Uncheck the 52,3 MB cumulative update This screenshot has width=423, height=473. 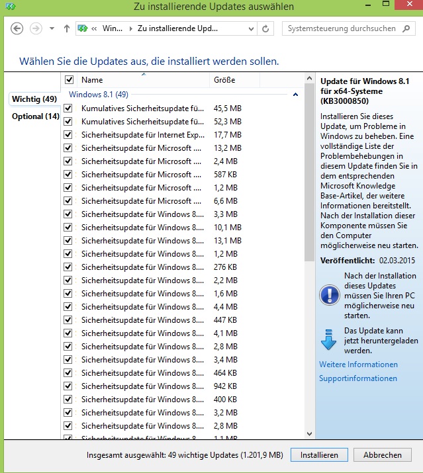68,122
